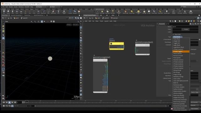Click the Switcher shelf tool
The image size is (201, 113).
coord(185,12)
